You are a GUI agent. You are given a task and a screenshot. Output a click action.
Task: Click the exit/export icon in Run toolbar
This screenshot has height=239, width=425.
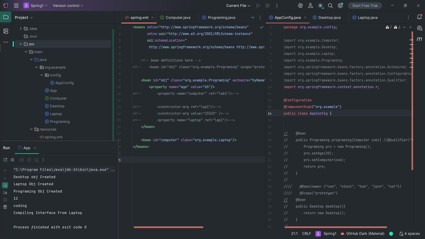[29, 160]
